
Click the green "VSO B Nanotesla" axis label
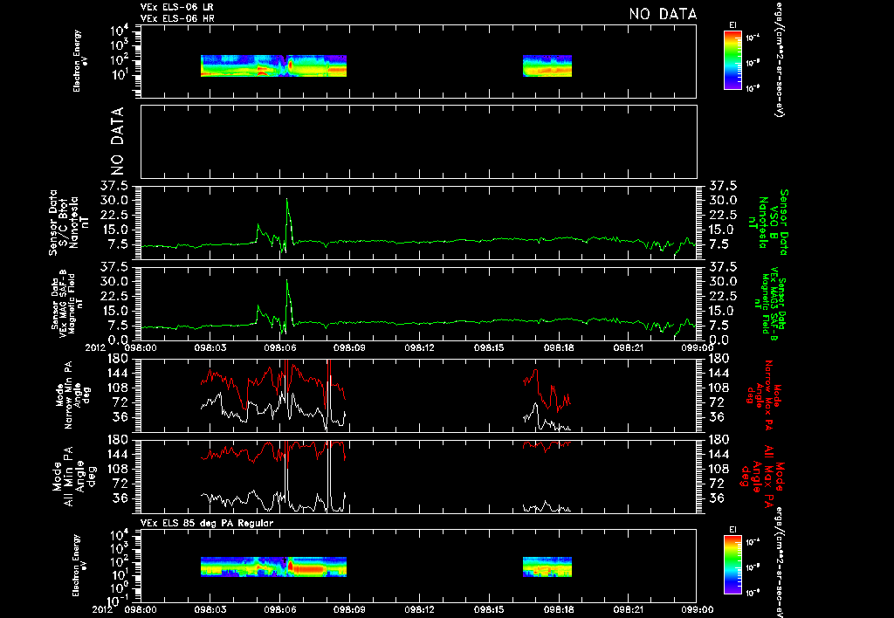coord(770,223)
